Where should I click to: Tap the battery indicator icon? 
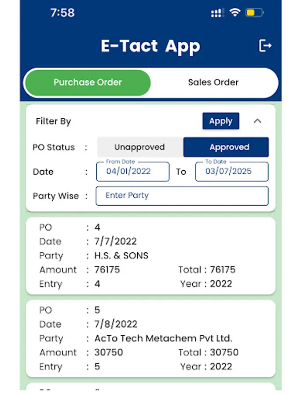pyautogui.click(x=254, y=13)
